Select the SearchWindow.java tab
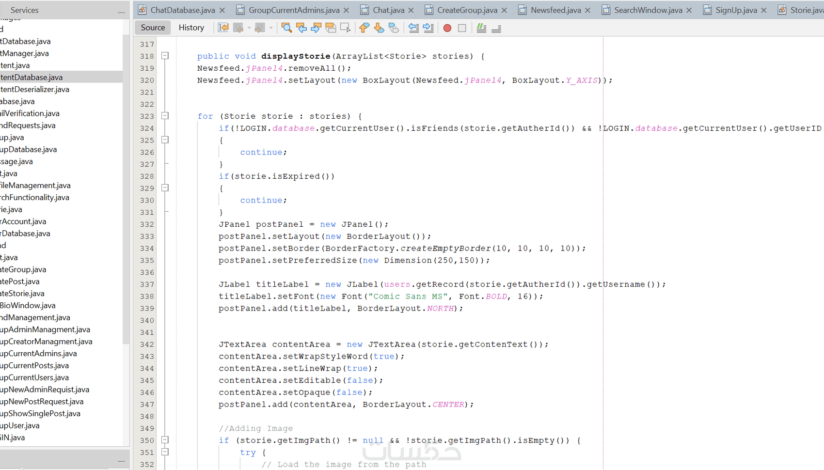The height and width of the screenshot is (470, 824). (x=648, y=10)
